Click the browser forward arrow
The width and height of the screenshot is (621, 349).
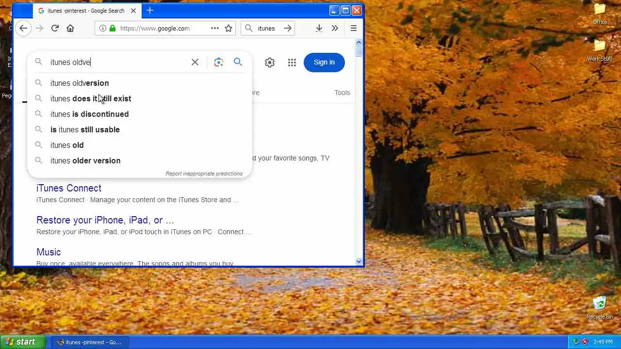point(39,28)
